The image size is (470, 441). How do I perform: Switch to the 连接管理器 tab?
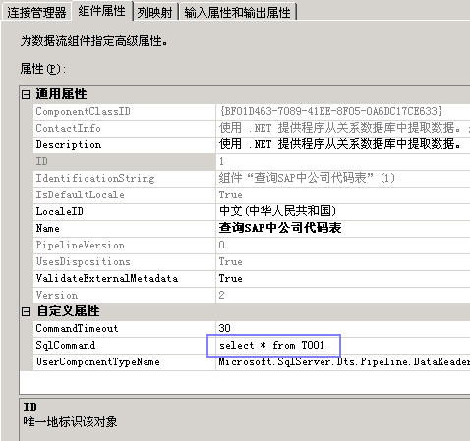[x=36, y=13]
